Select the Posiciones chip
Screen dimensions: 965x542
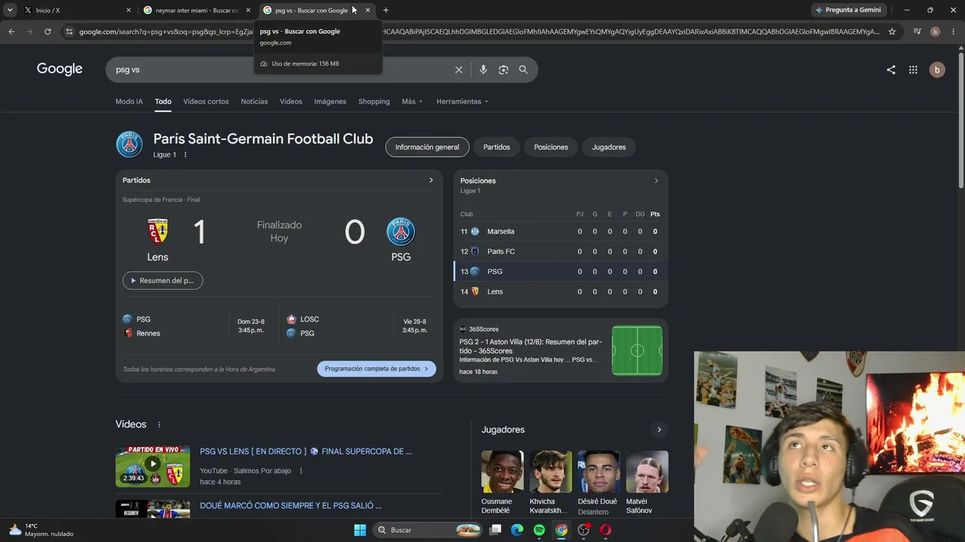point(551,148)
